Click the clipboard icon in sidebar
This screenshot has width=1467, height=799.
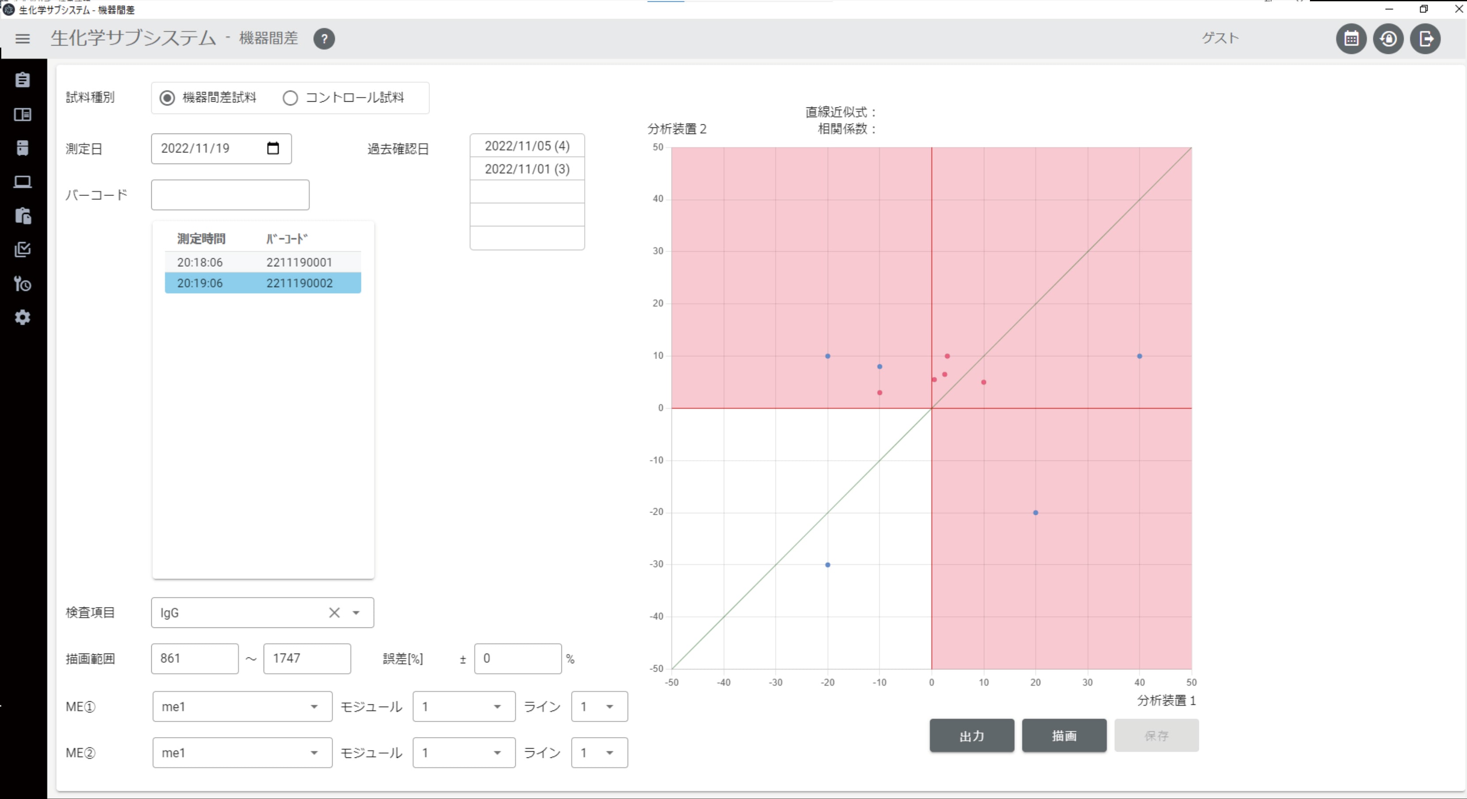(22, 80)
